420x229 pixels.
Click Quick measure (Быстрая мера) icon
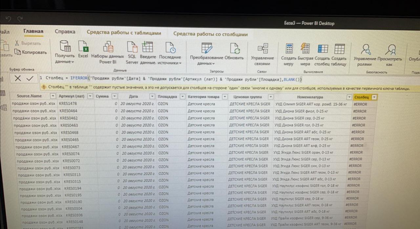click(305, 48)
